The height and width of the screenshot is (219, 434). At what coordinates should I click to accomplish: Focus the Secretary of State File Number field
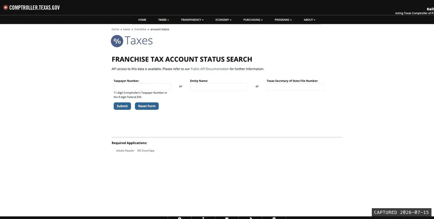tap(295, 87)
